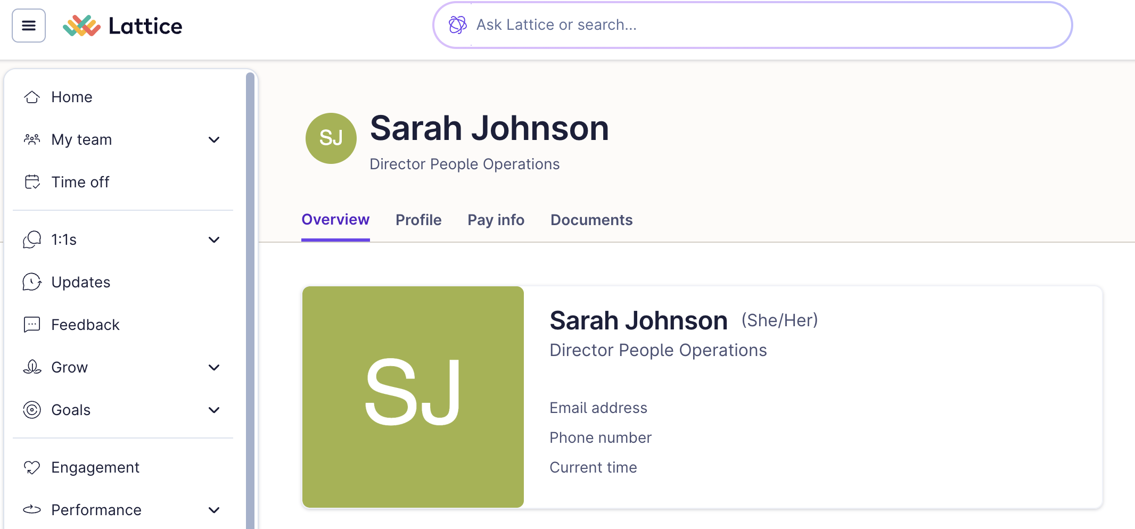The width and height of the screenshot is (1135, 529).
Task: Expand the Performance section
Action: coord(215,510)
